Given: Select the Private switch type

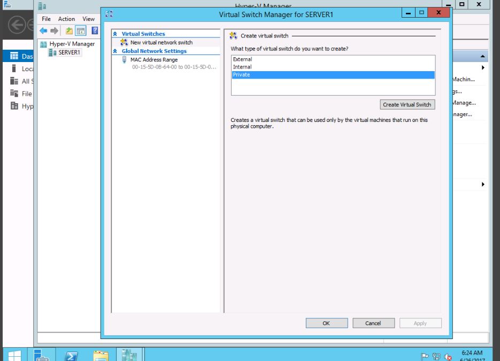Looking at the screenshot, I should pyautogui.click(x=333, y=75).
